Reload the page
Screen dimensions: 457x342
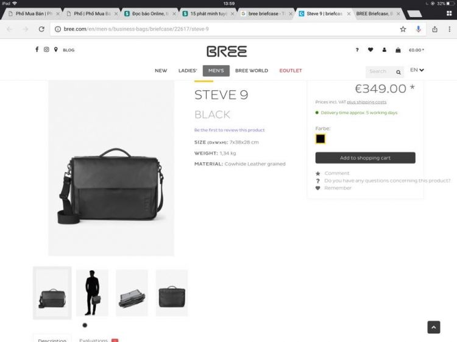pos(41,29)
